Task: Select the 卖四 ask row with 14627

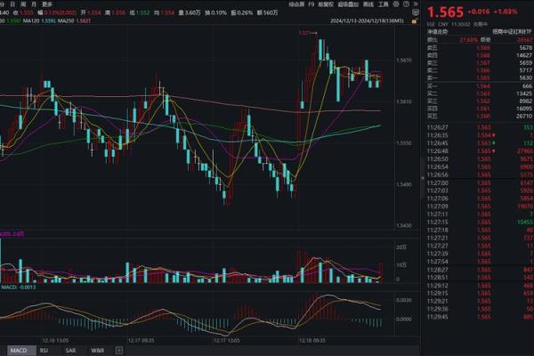Action: [x=480, y=55]
